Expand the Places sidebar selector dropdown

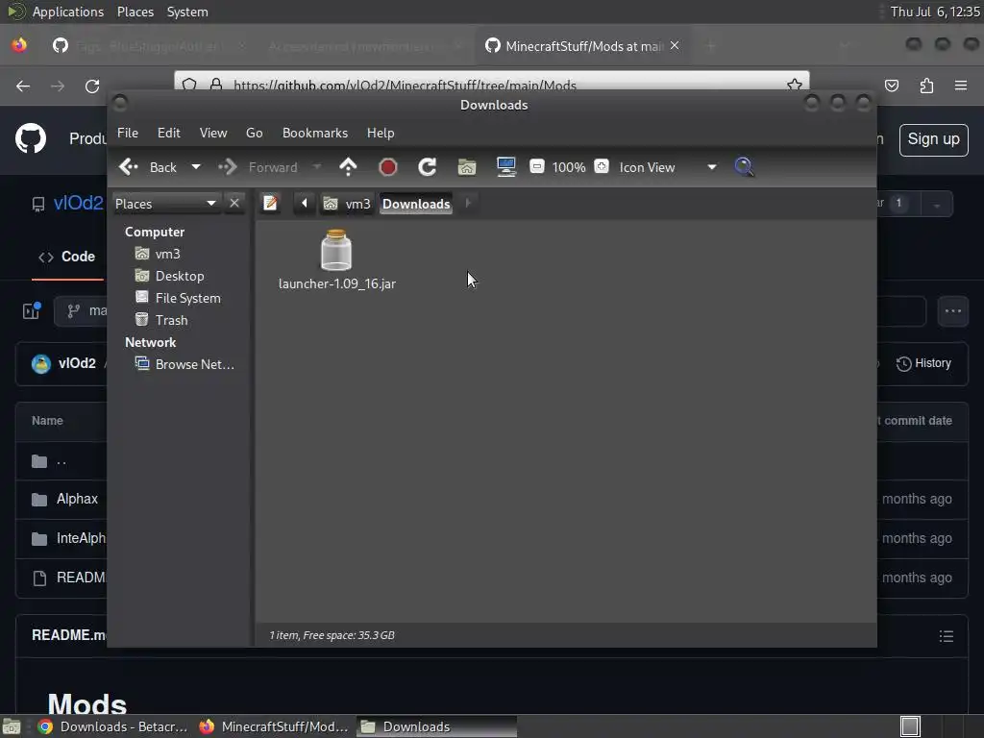[x=165, y=204]
